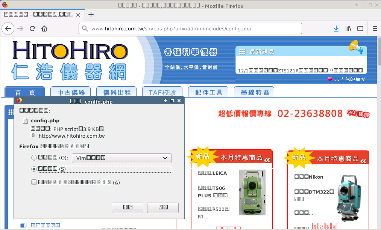The width and height of the screenshot is (381, 230).
Task: Click the left dialog button
Action: coord(128,208)
